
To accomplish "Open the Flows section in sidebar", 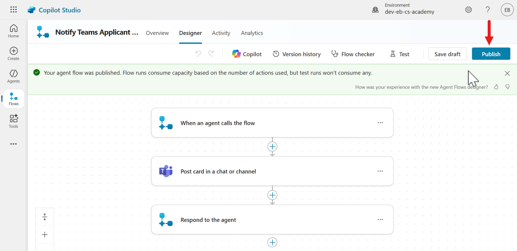I will click(x=13, y=99).
